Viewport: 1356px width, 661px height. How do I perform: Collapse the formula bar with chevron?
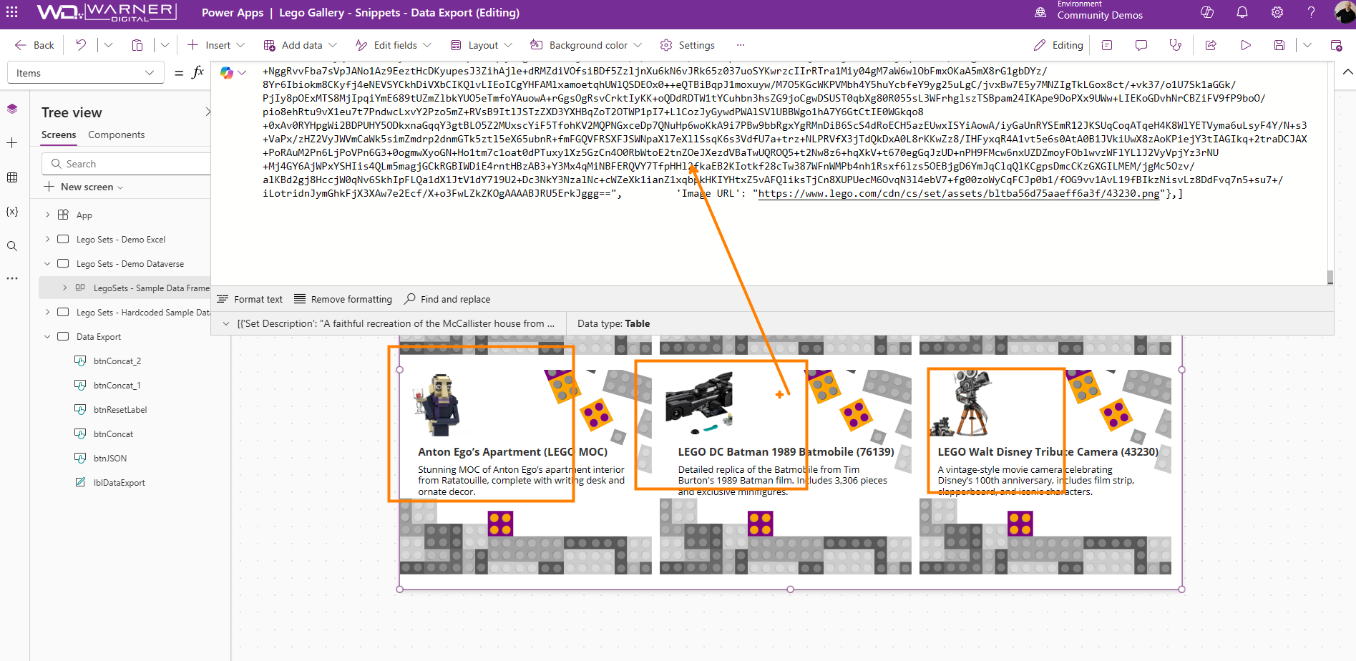(x=1347, y=72)
